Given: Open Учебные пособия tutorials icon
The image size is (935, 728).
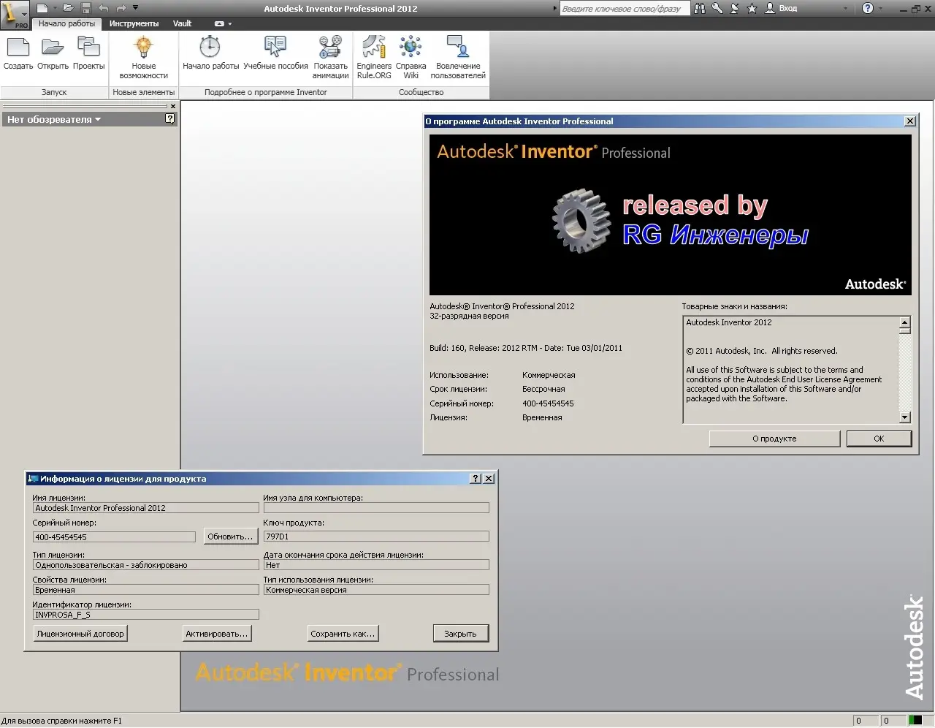Looking at the screenshot, I should [275, 47].
